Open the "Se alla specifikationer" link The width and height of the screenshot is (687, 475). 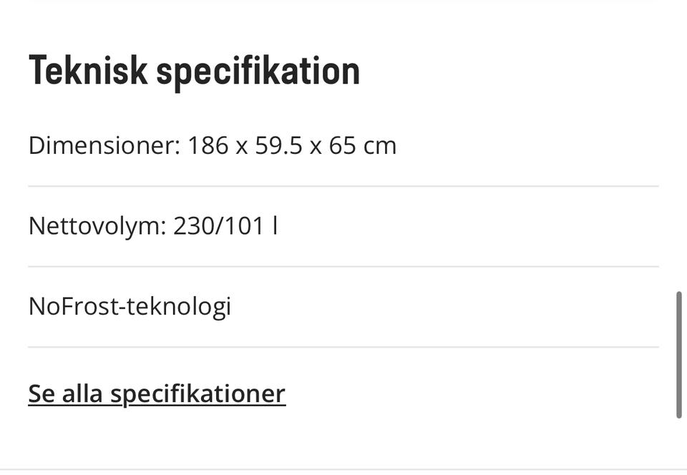point(157,393)
